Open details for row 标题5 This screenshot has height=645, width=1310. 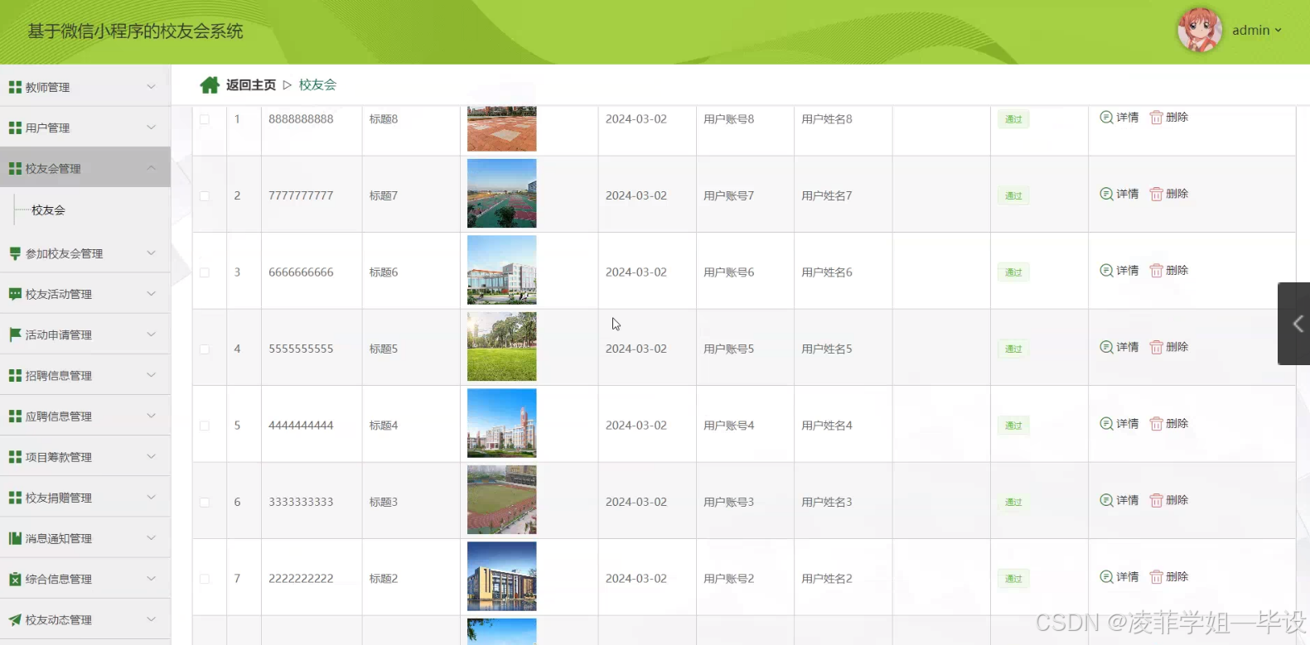pos(1119,347)
